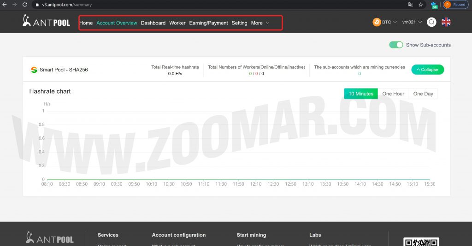Open the Setting menu item
Image resolution: width=472 pixels, height=246 pixels.
point(239,23)
